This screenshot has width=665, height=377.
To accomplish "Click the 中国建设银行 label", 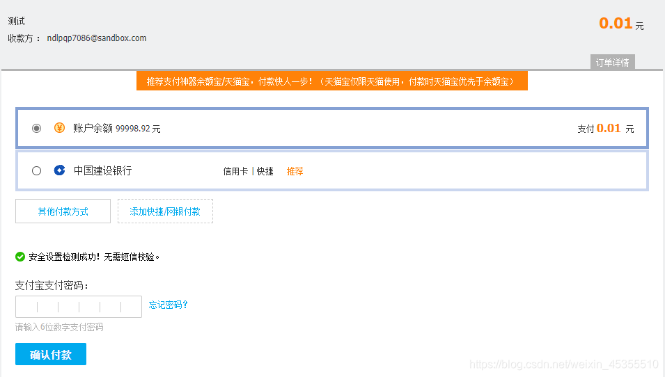I will pos(102,170).
